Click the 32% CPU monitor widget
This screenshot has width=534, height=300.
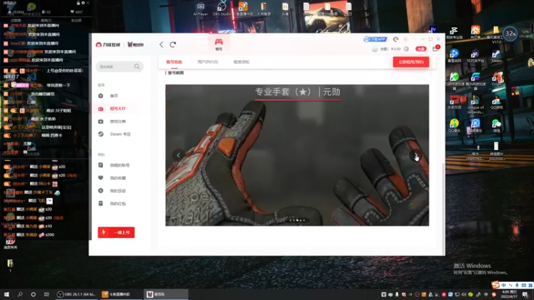pyautogui.click(x=510, y=33)
